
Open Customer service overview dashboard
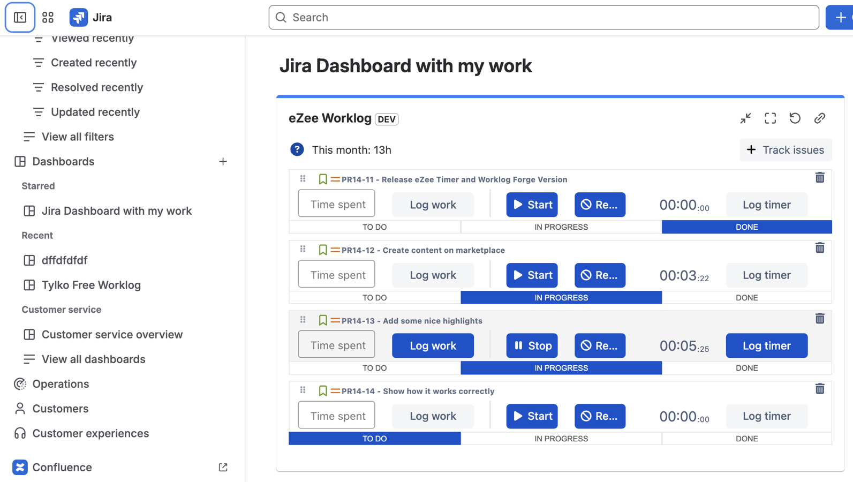(112, 334)
